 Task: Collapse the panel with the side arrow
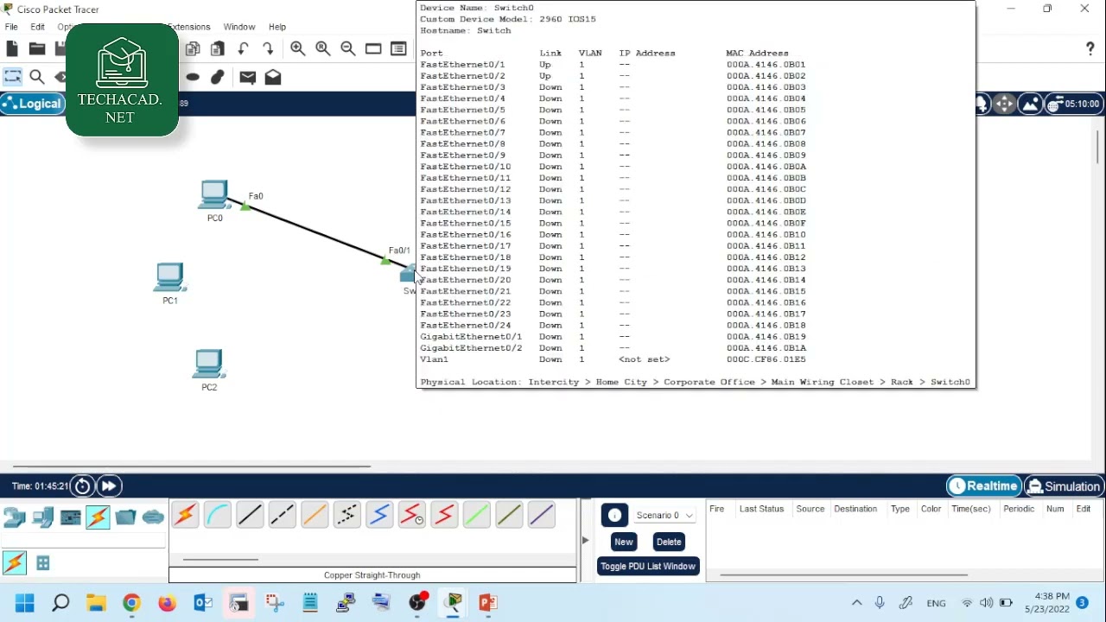pyautogui.click(x=585, y=541)
